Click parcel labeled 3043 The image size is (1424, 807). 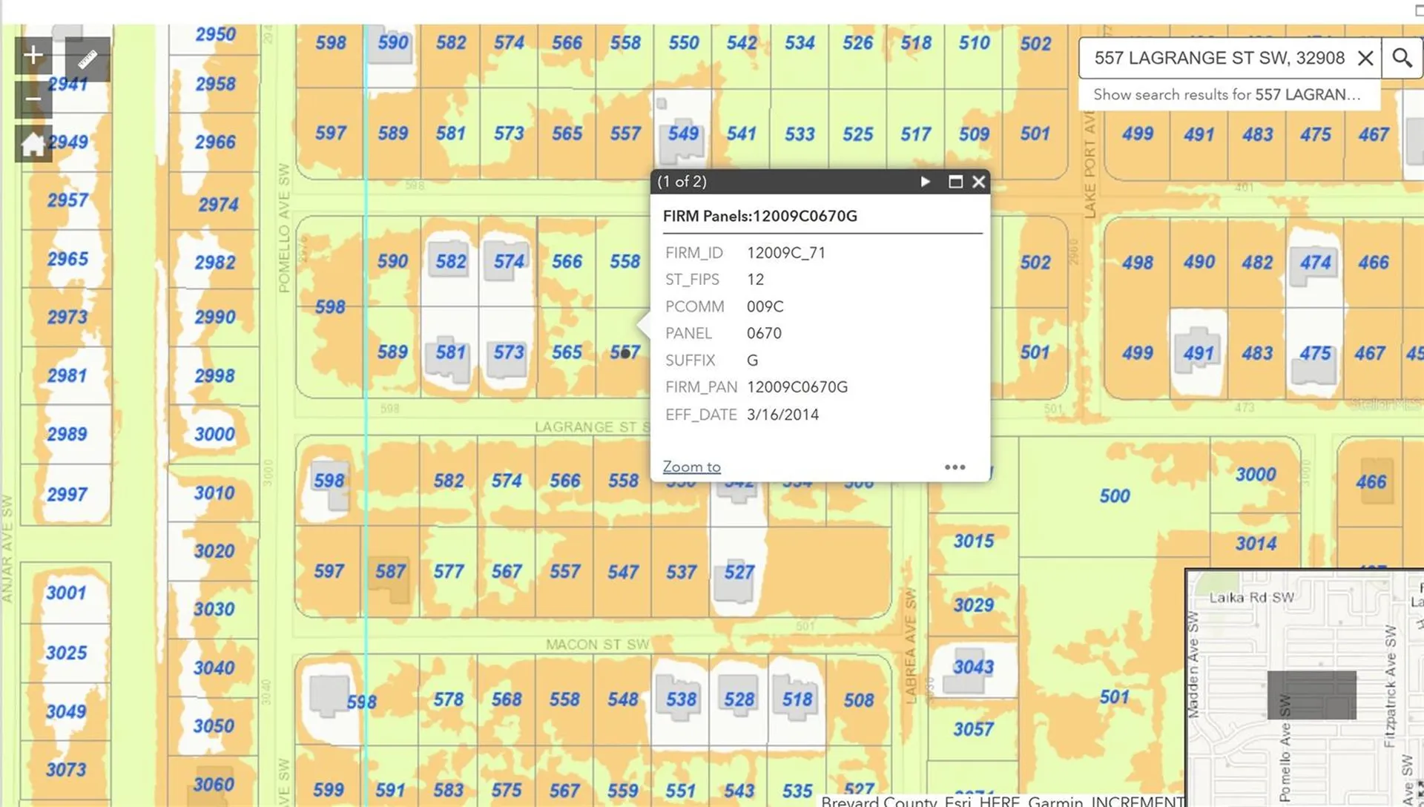pyautogui.click(x=973, y=668)
